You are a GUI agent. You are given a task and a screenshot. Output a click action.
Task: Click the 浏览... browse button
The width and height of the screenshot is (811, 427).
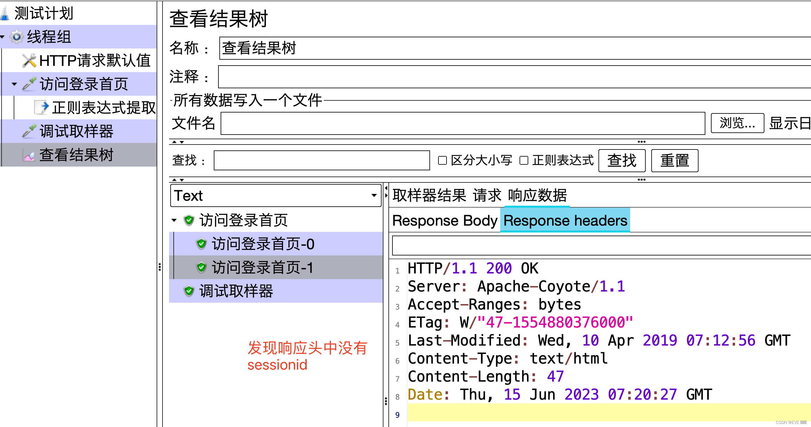737,123
